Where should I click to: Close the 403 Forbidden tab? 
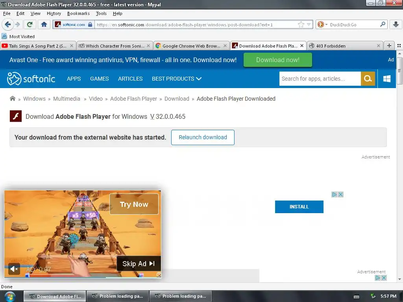point(378,46)
